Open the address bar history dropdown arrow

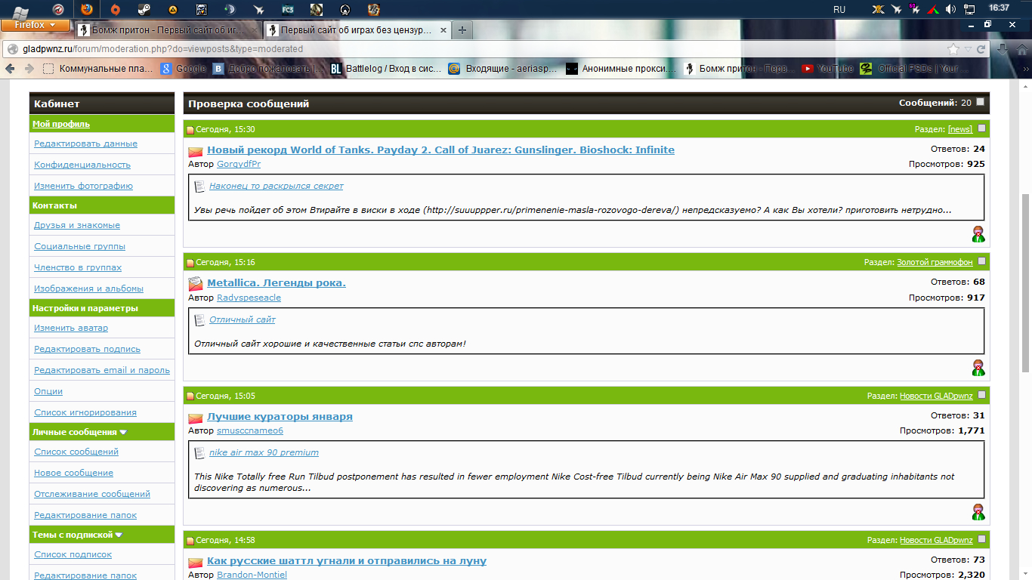969,49
